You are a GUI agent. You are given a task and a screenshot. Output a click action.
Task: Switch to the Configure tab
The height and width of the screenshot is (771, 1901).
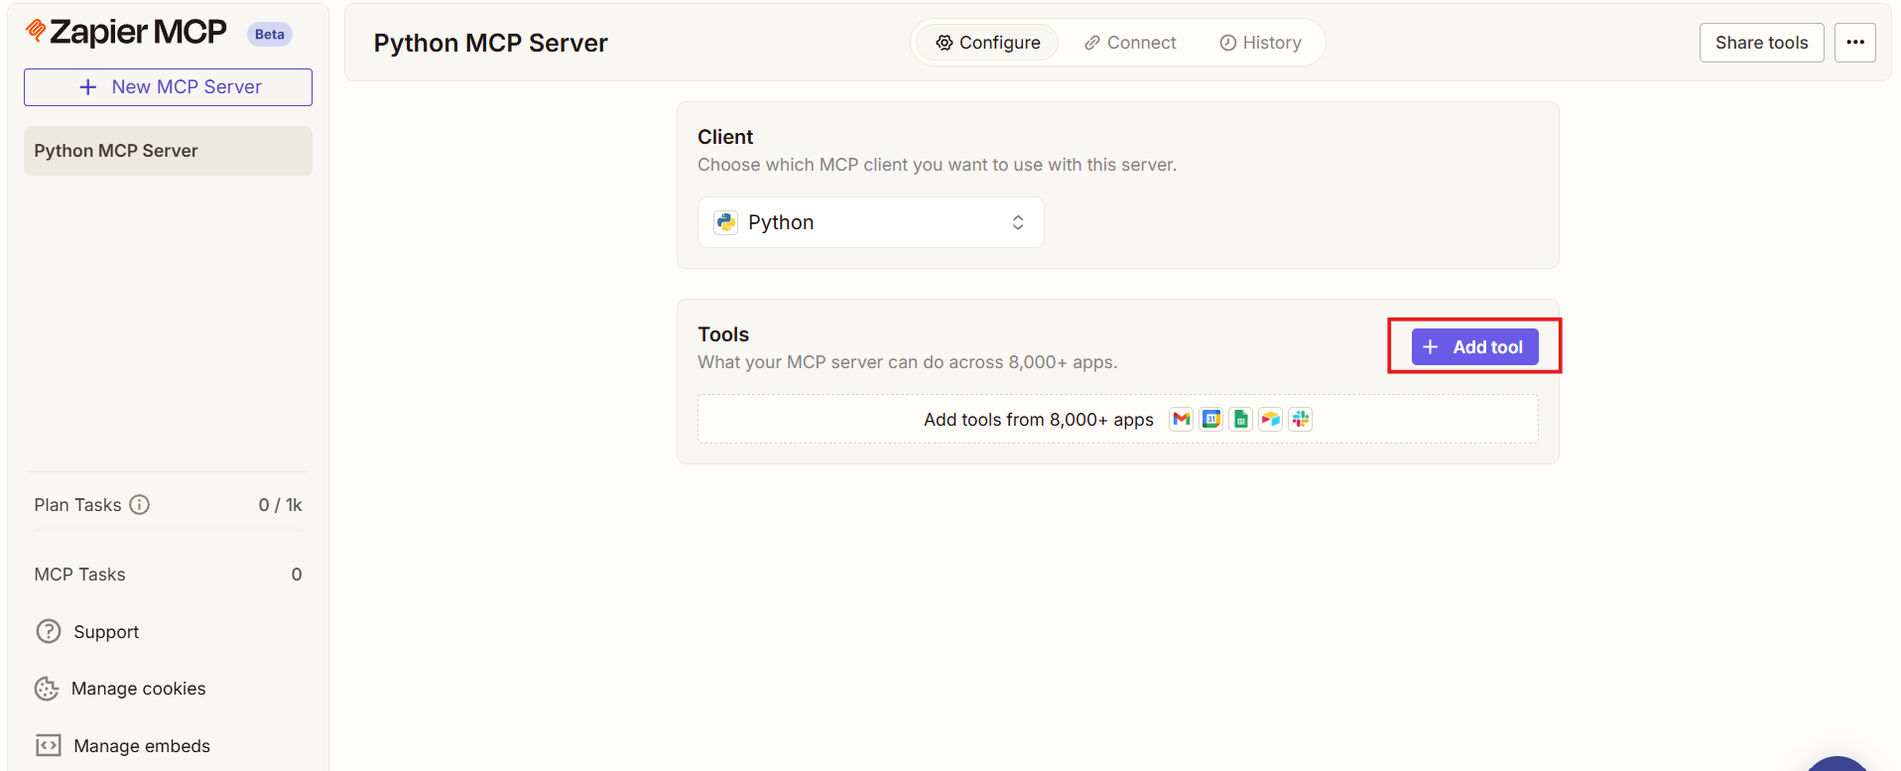[x=987, y=43]
